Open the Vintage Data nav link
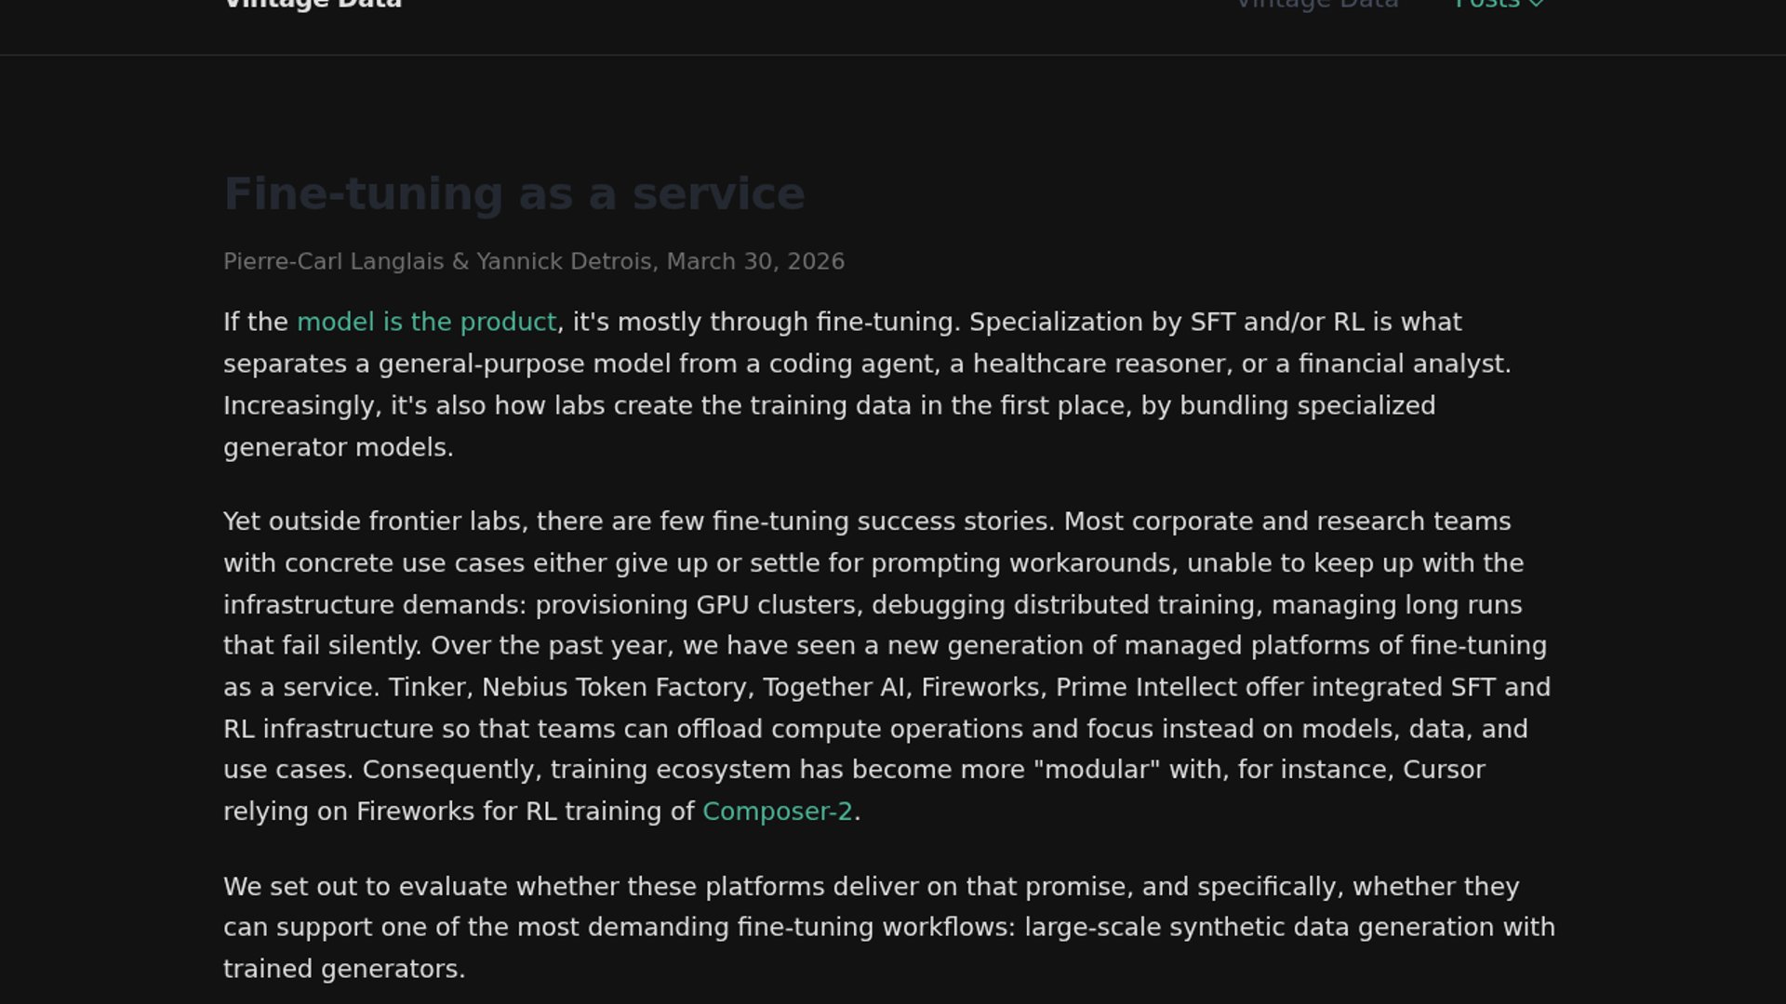Image resolution: width=1786 pixels, height=1004 pixels. tap(1317, 4)
